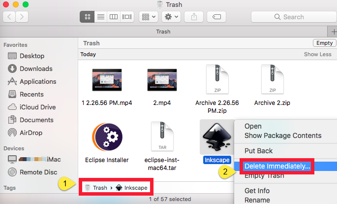Open Downloads in the sidebar
Image resolution: width=337 pixels, height=204 pixels.
click(x=30, y=68)
